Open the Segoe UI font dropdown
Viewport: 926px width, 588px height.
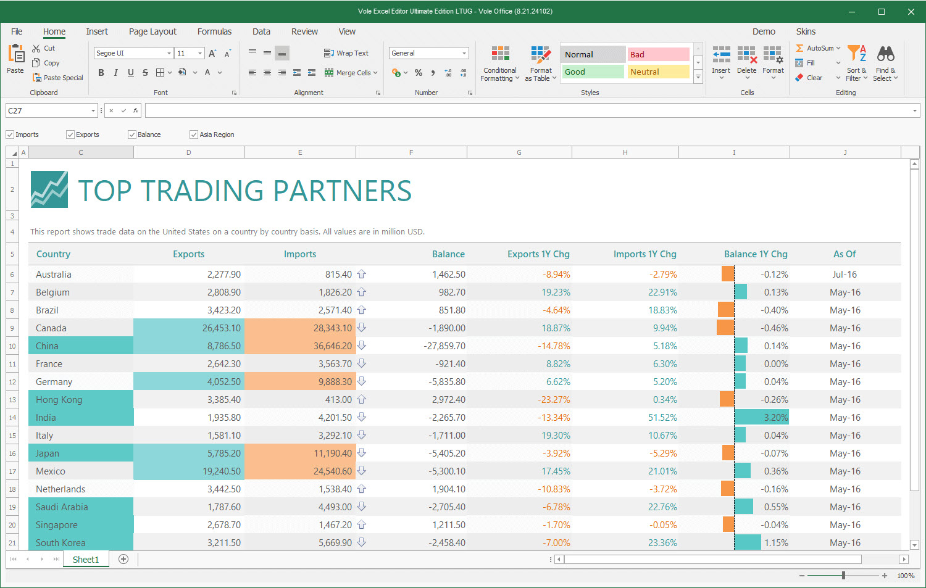point(169,53)
